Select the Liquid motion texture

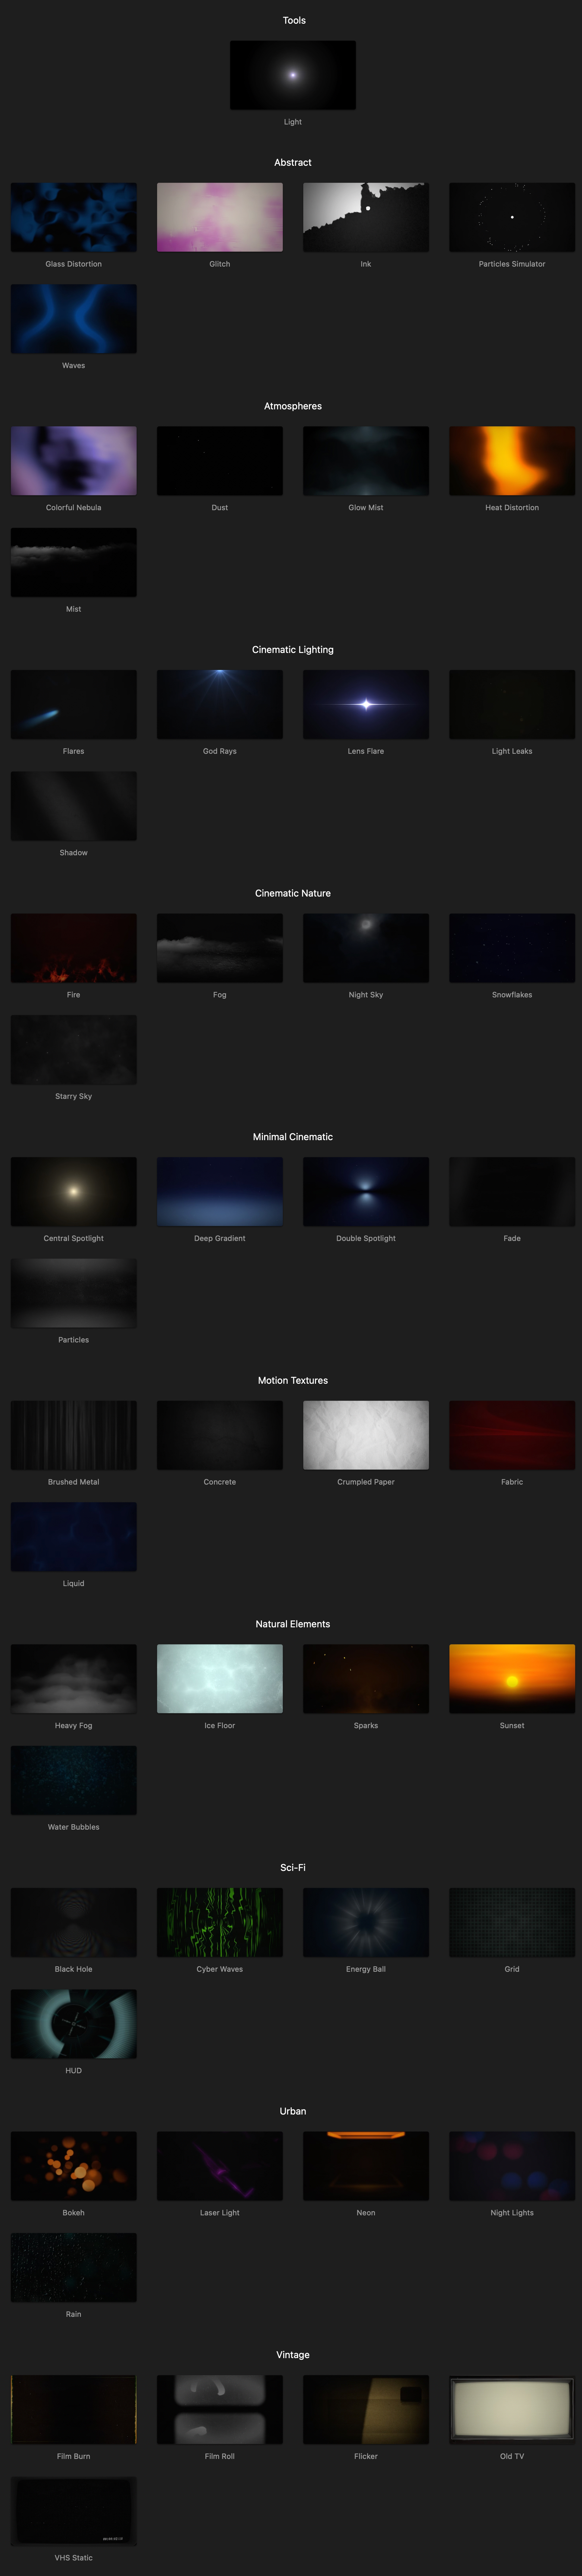[74, 1537]
